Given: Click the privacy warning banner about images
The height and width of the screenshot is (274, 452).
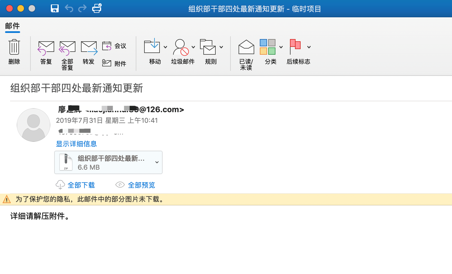Looking at the screenshot, I should click(x=226, y=199).
